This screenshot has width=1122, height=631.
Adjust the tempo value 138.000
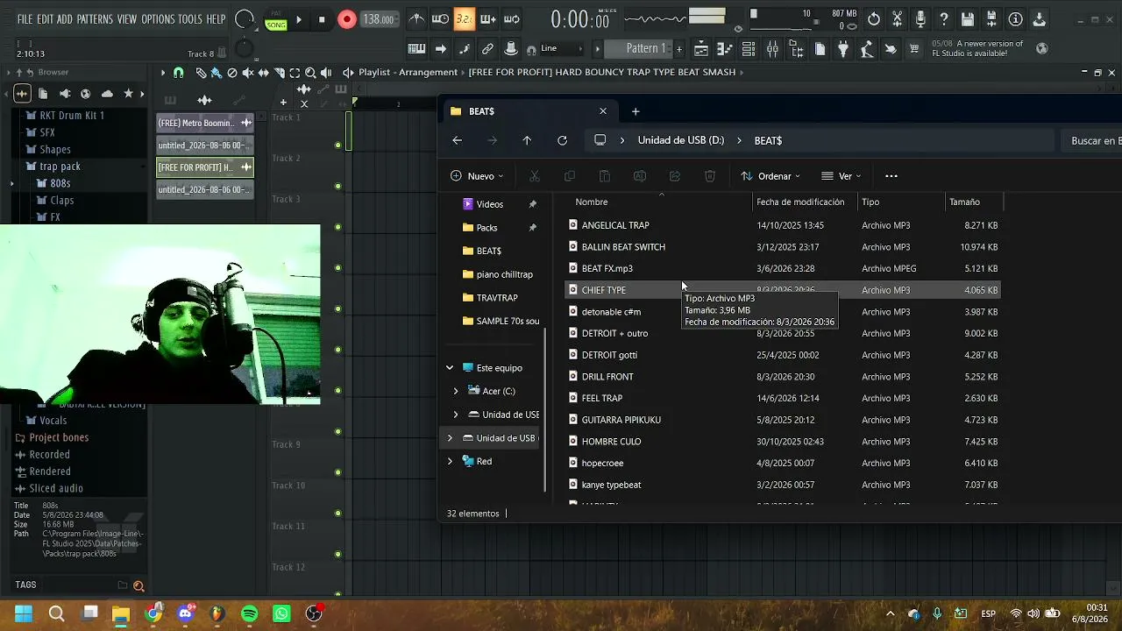coord(378,19)
